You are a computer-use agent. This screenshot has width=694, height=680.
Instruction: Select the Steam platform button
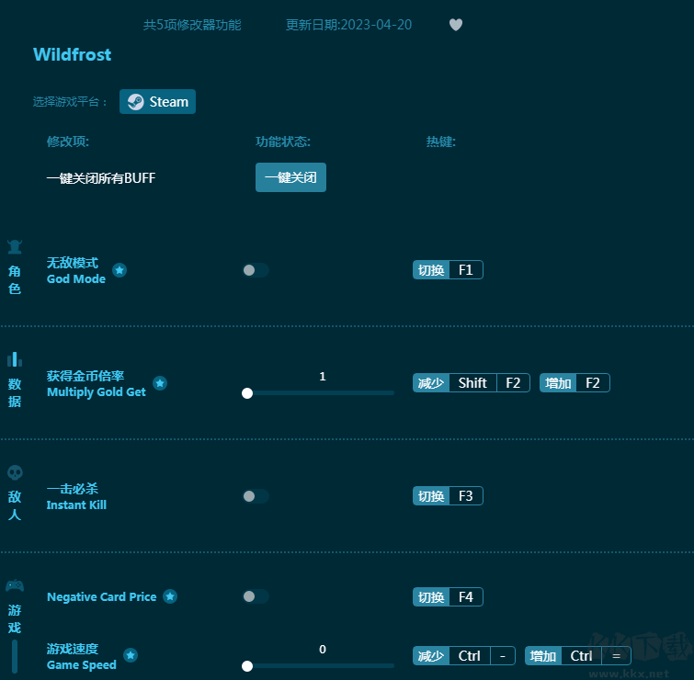coord(157,102)
